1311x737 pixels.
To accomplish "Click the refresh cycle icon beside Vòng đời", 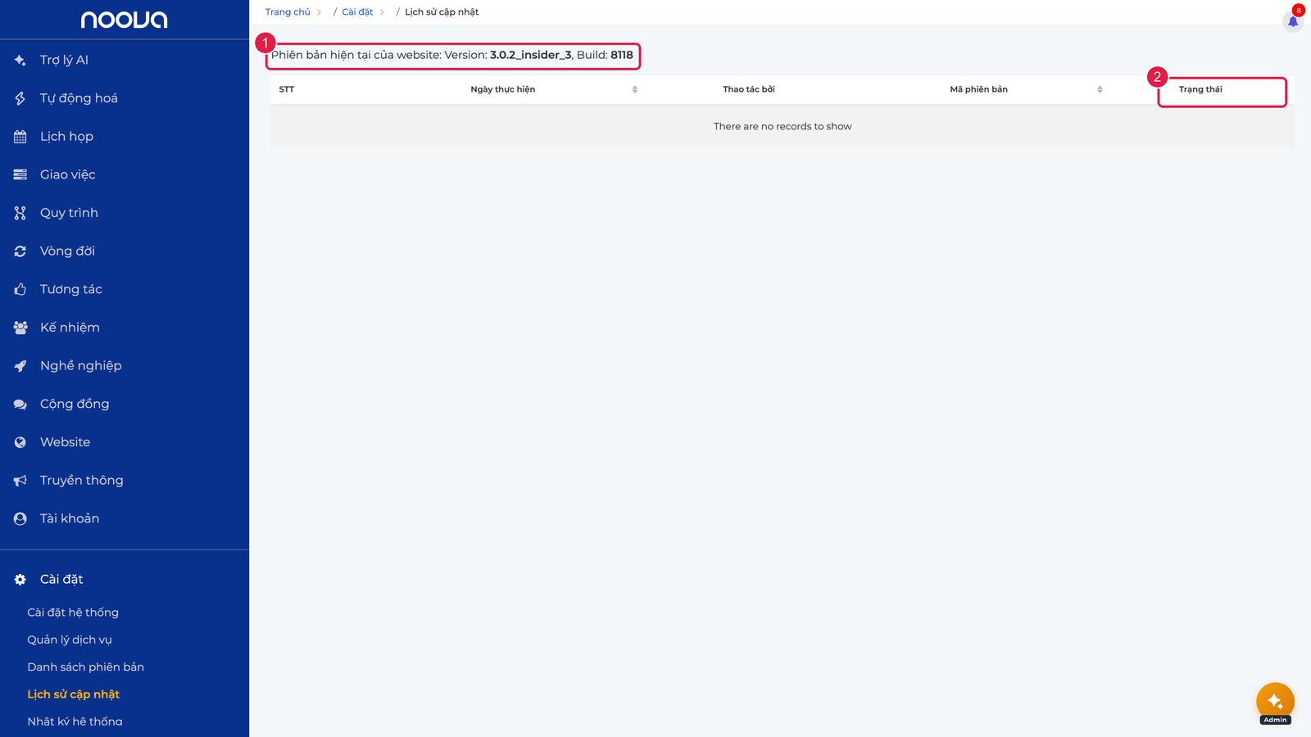I will click(20, 251).
